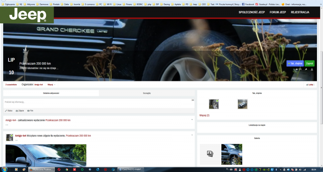
Task: Choose the Film video option
Action: click(x=30, y=110)
